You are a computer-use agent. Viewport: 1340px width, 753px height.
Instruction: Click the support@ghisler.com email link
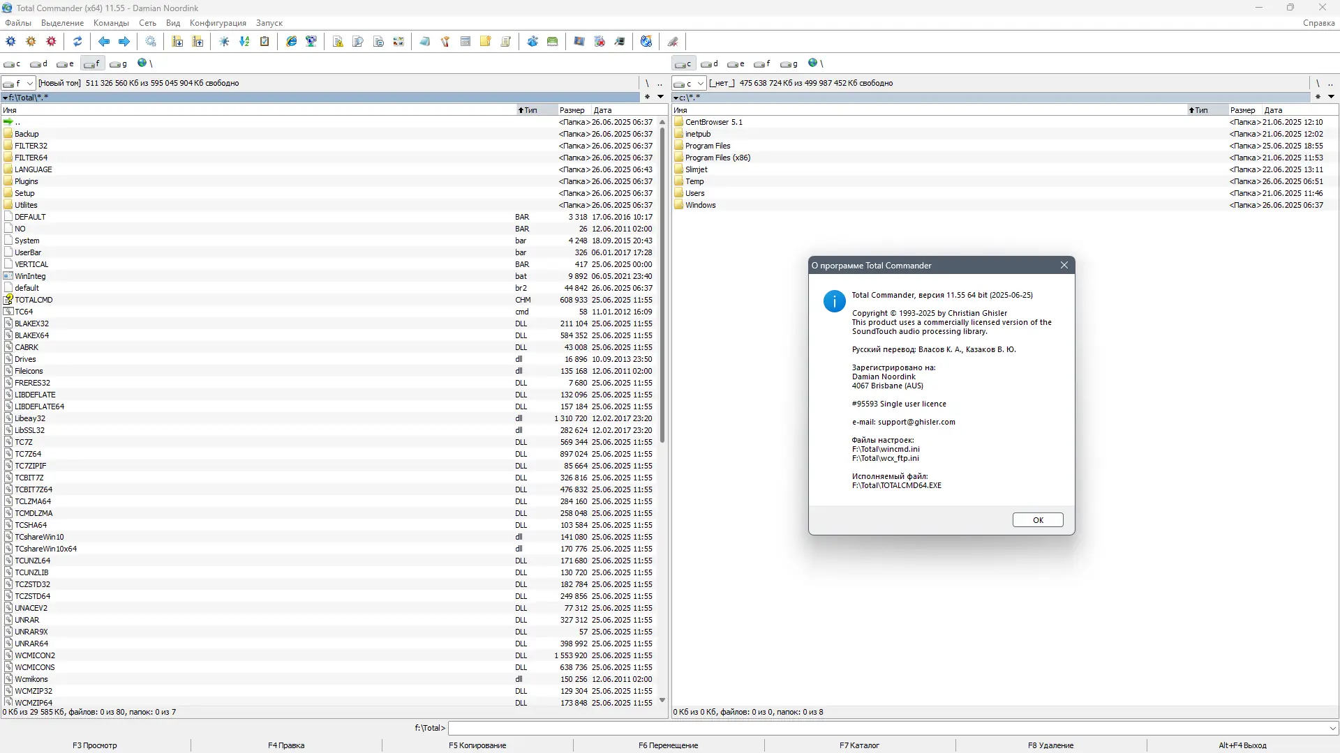[x=917, y=422]
